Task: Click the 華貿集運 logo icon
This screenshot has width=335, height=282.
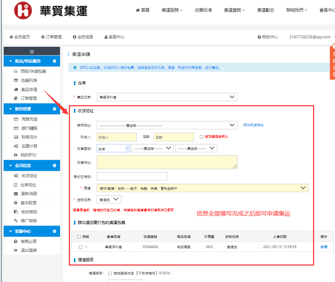Action: coord(23,11)
